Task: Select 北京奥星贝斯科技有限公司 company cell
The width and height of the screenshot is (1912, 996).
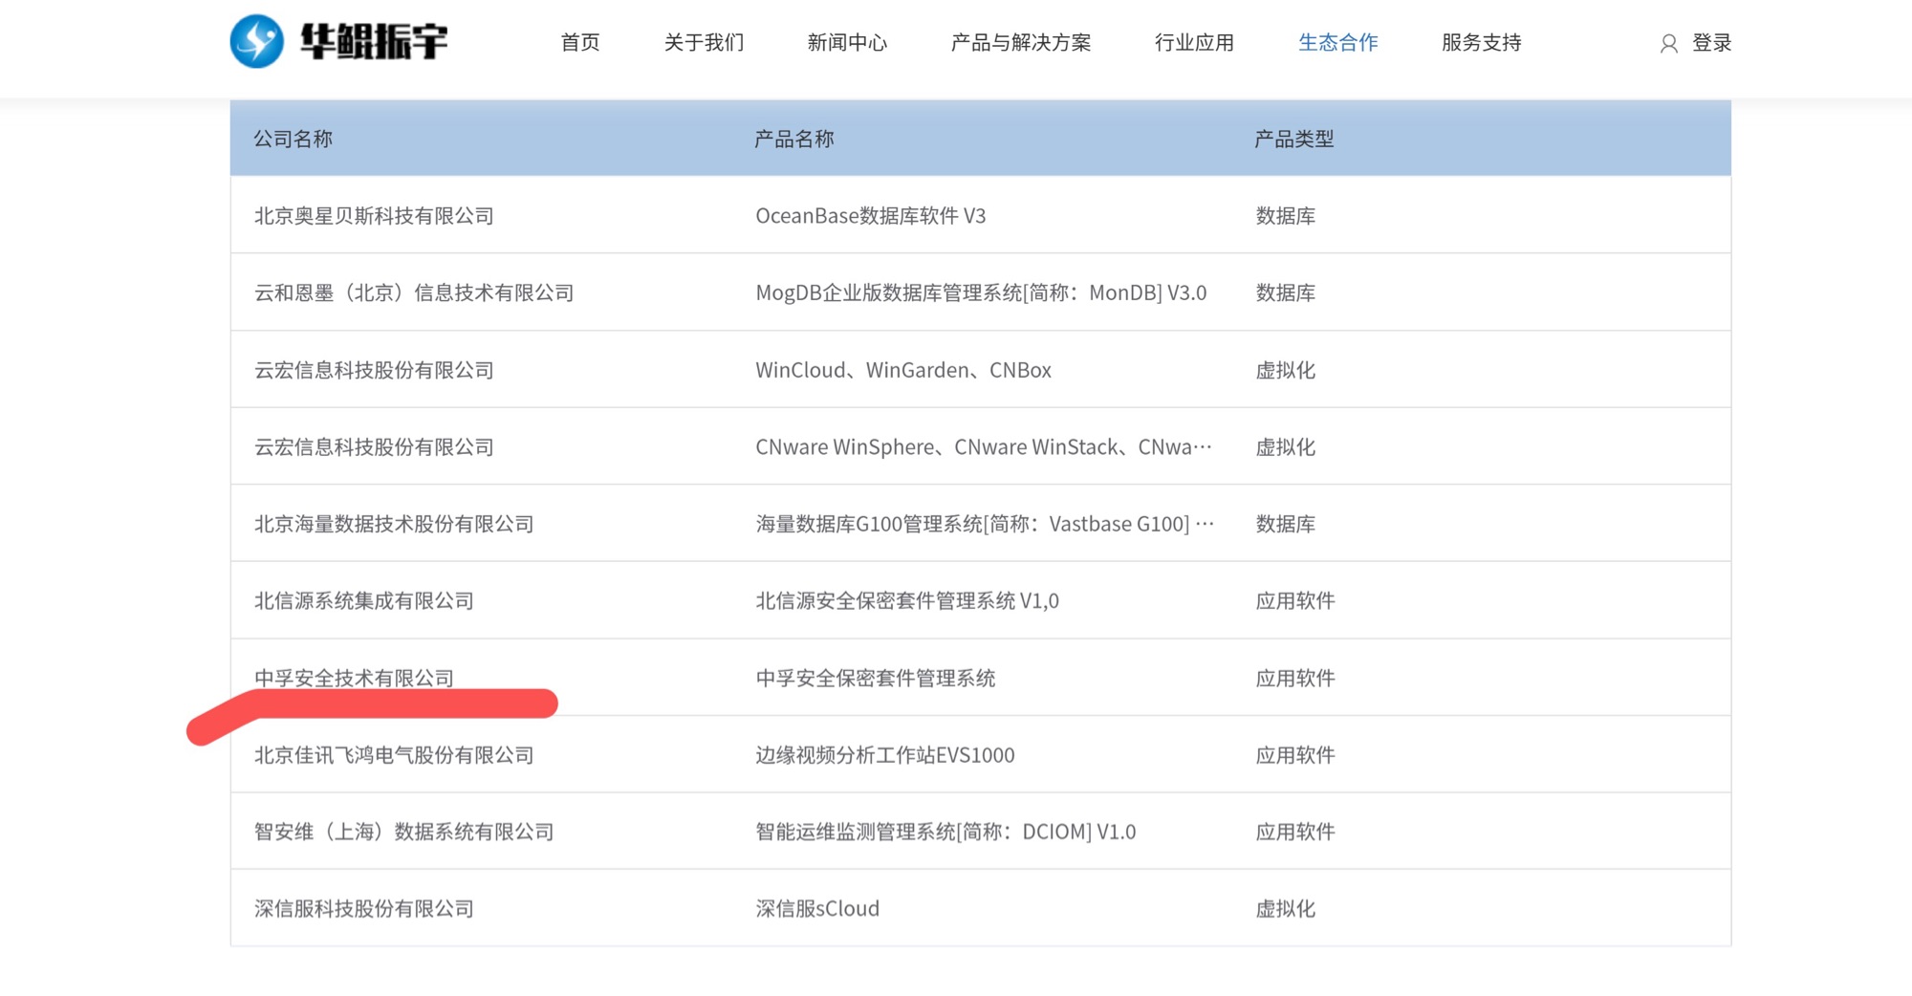Action: tap(374, 216)
